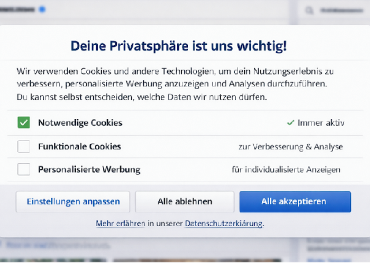The height and width of the screenshot is (263, 370).
Task: Click the für individualisierte Anzeigen text
Action: tap(286, 170)
